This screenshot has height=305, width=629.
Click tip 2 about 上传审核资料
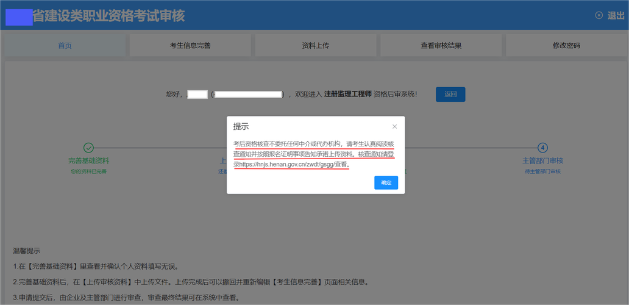click(x=191, y=282)
